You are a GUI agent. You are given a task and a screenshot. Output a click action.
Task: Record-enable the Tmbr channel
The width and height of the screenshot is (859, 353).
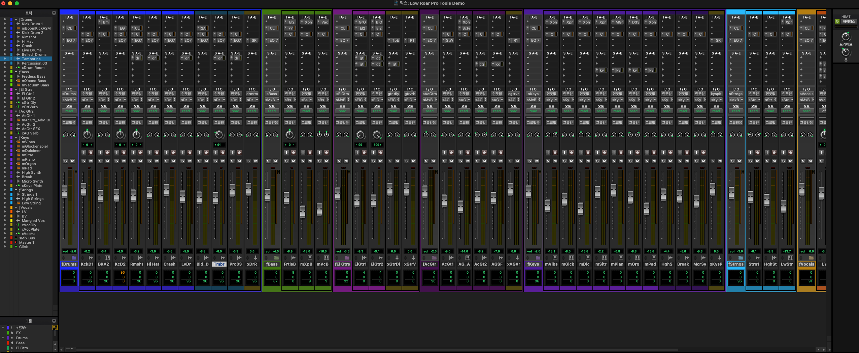(x=223, y=152)
